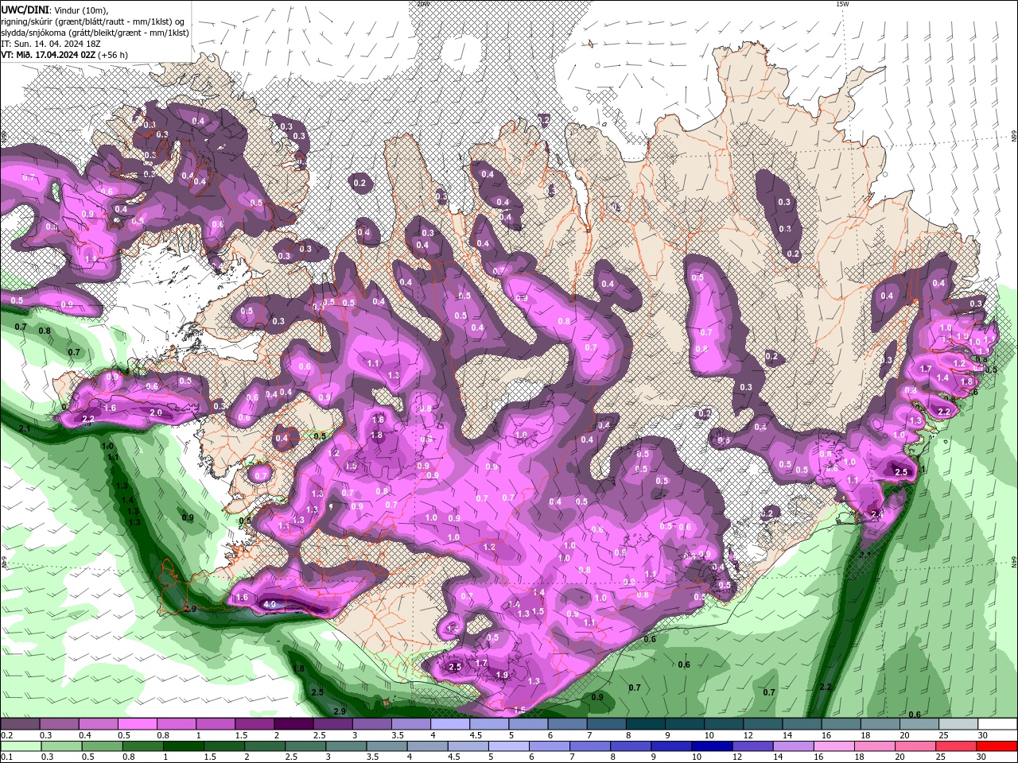Click the deep blue 10 swatch in bottom legend
Image resolution: width=1018 pixels, height=763 pixels.
[712, 746]
